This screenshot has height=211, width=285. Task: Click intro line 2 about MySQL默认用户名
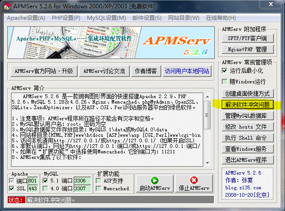[59, 124]
